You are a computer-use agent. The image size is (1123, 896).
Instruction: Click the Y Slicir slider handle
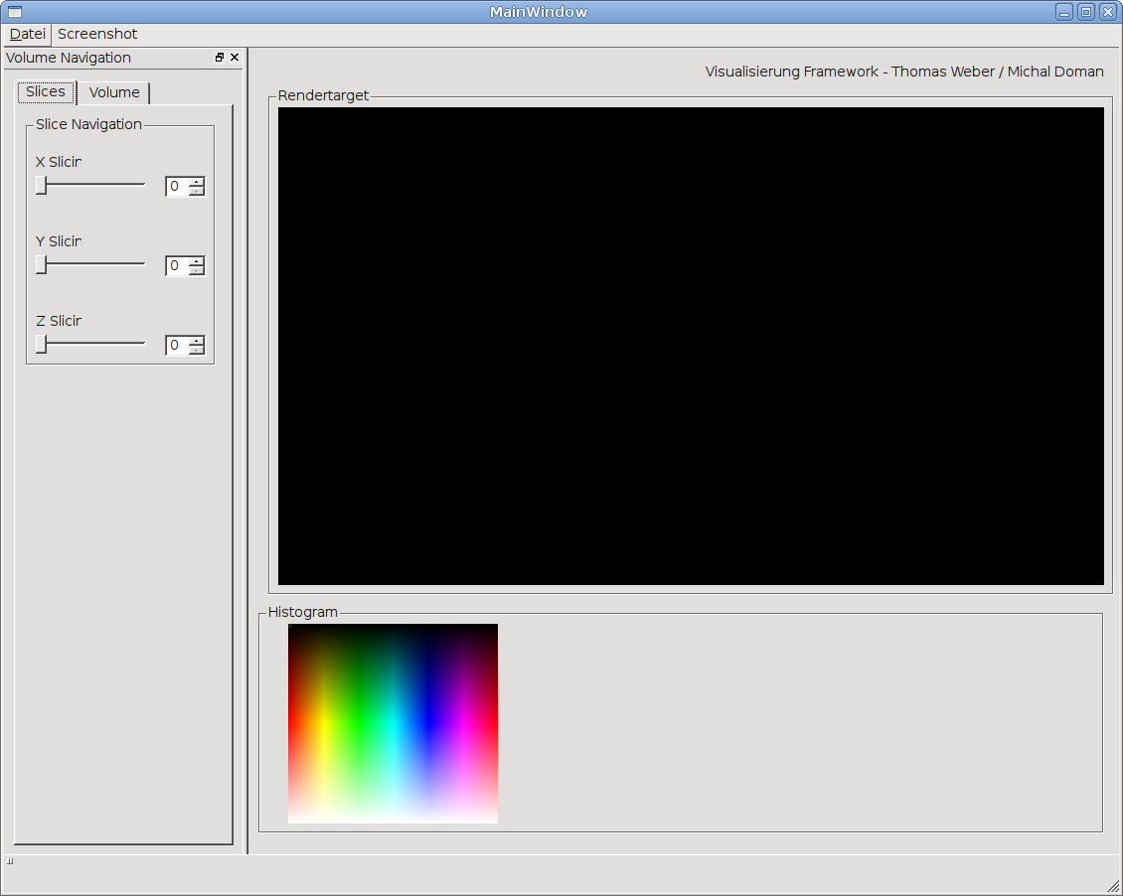(x=41, y=264)
